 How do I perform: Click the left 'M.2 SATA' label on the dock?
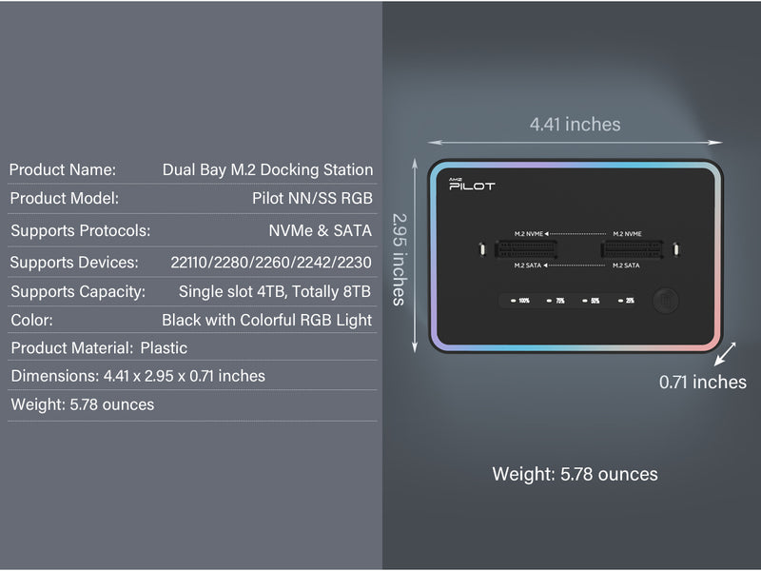click(528, 266)
